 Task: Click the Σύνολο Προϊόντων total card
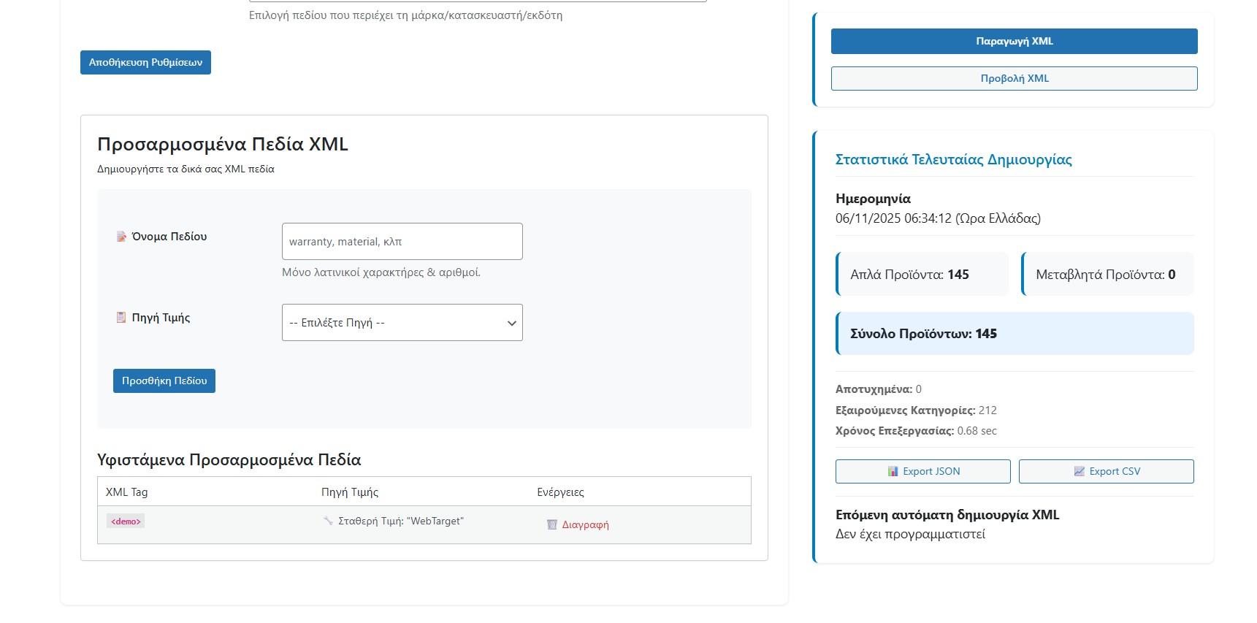coord(1015,334)
